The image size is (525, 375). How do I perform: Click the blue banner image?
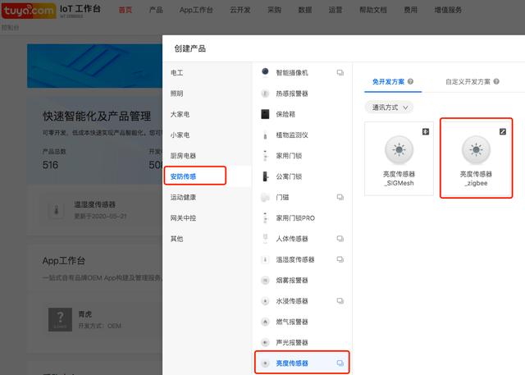coord(95,66)
